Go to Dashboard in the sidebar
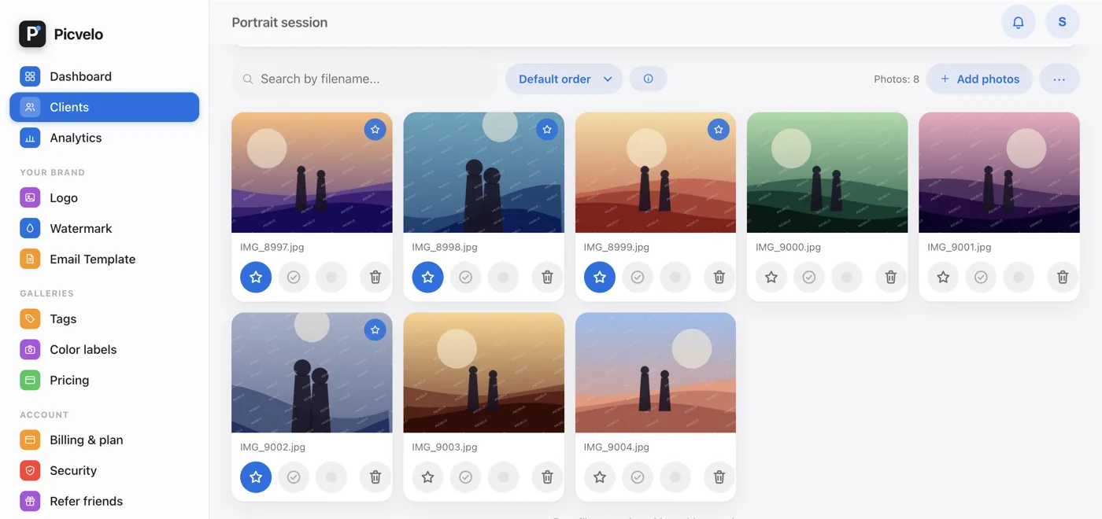The image size is (1102, 519). pos(104,76)
